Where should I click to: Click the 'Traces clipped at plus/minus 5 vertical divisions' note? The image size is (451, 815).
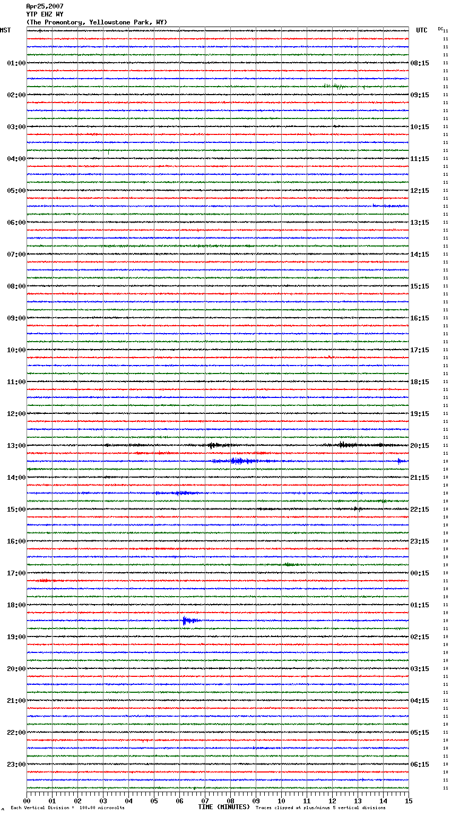pyautogui.click(x=320, y=808)
